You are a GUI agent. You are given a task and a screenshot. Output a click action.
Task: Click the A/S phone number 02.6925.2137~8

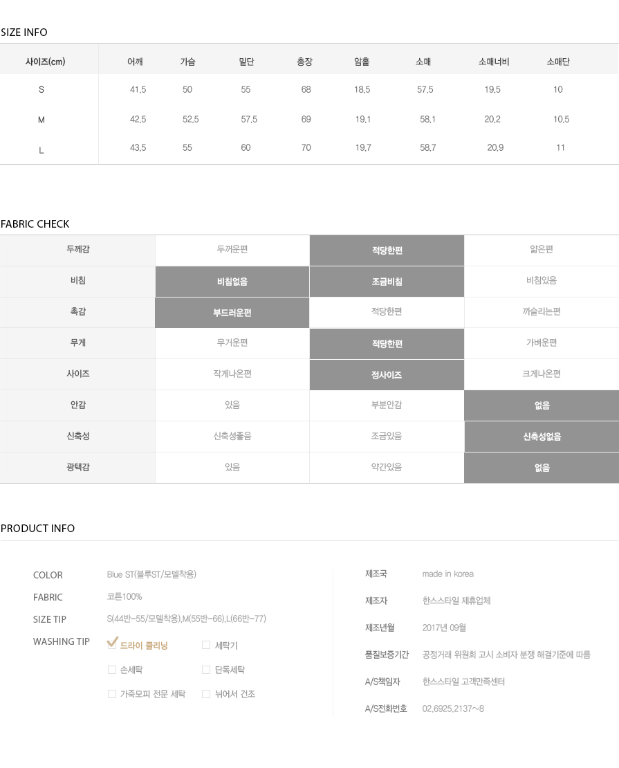click(x=453, y=708)
